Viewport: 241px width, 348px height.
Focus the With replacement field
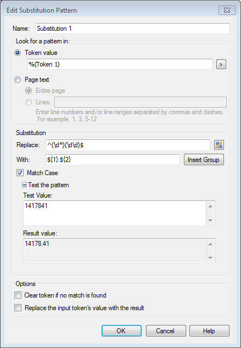[x=113, y=160]
